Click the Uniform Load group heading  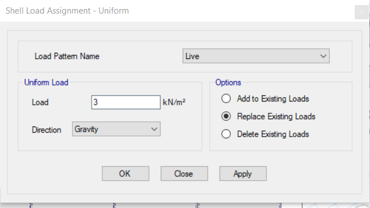point(46,82)
